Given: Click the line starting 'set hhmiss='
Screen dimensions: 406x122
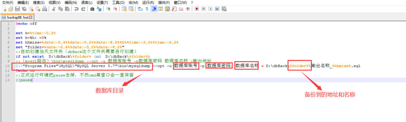Looking at the screenshot, I should click(x=97, y=42).
